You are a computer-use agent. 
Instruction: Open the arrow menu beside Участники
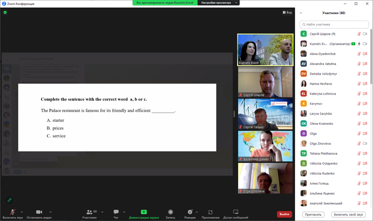102,212
